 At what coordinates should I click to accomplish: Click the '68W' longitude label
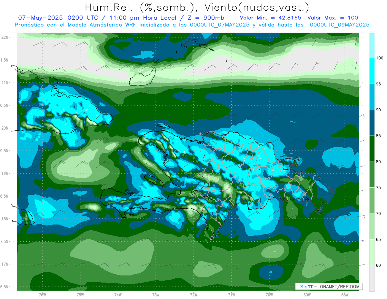345,294
